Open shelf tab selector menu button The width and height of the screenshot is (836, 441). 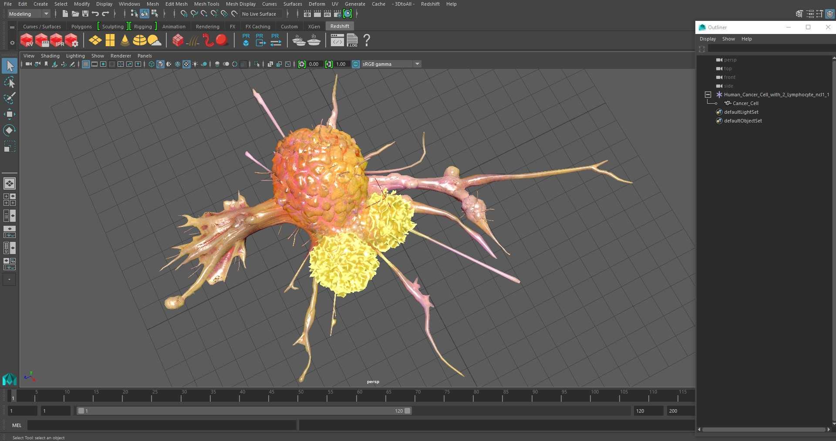[12, 27]
